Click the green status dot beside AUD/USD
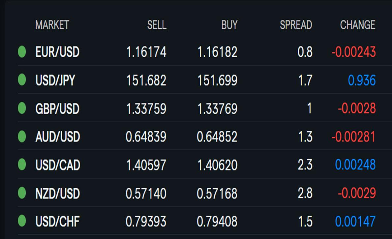The height and width of the screenshot is (239, 392). (22, 136)
